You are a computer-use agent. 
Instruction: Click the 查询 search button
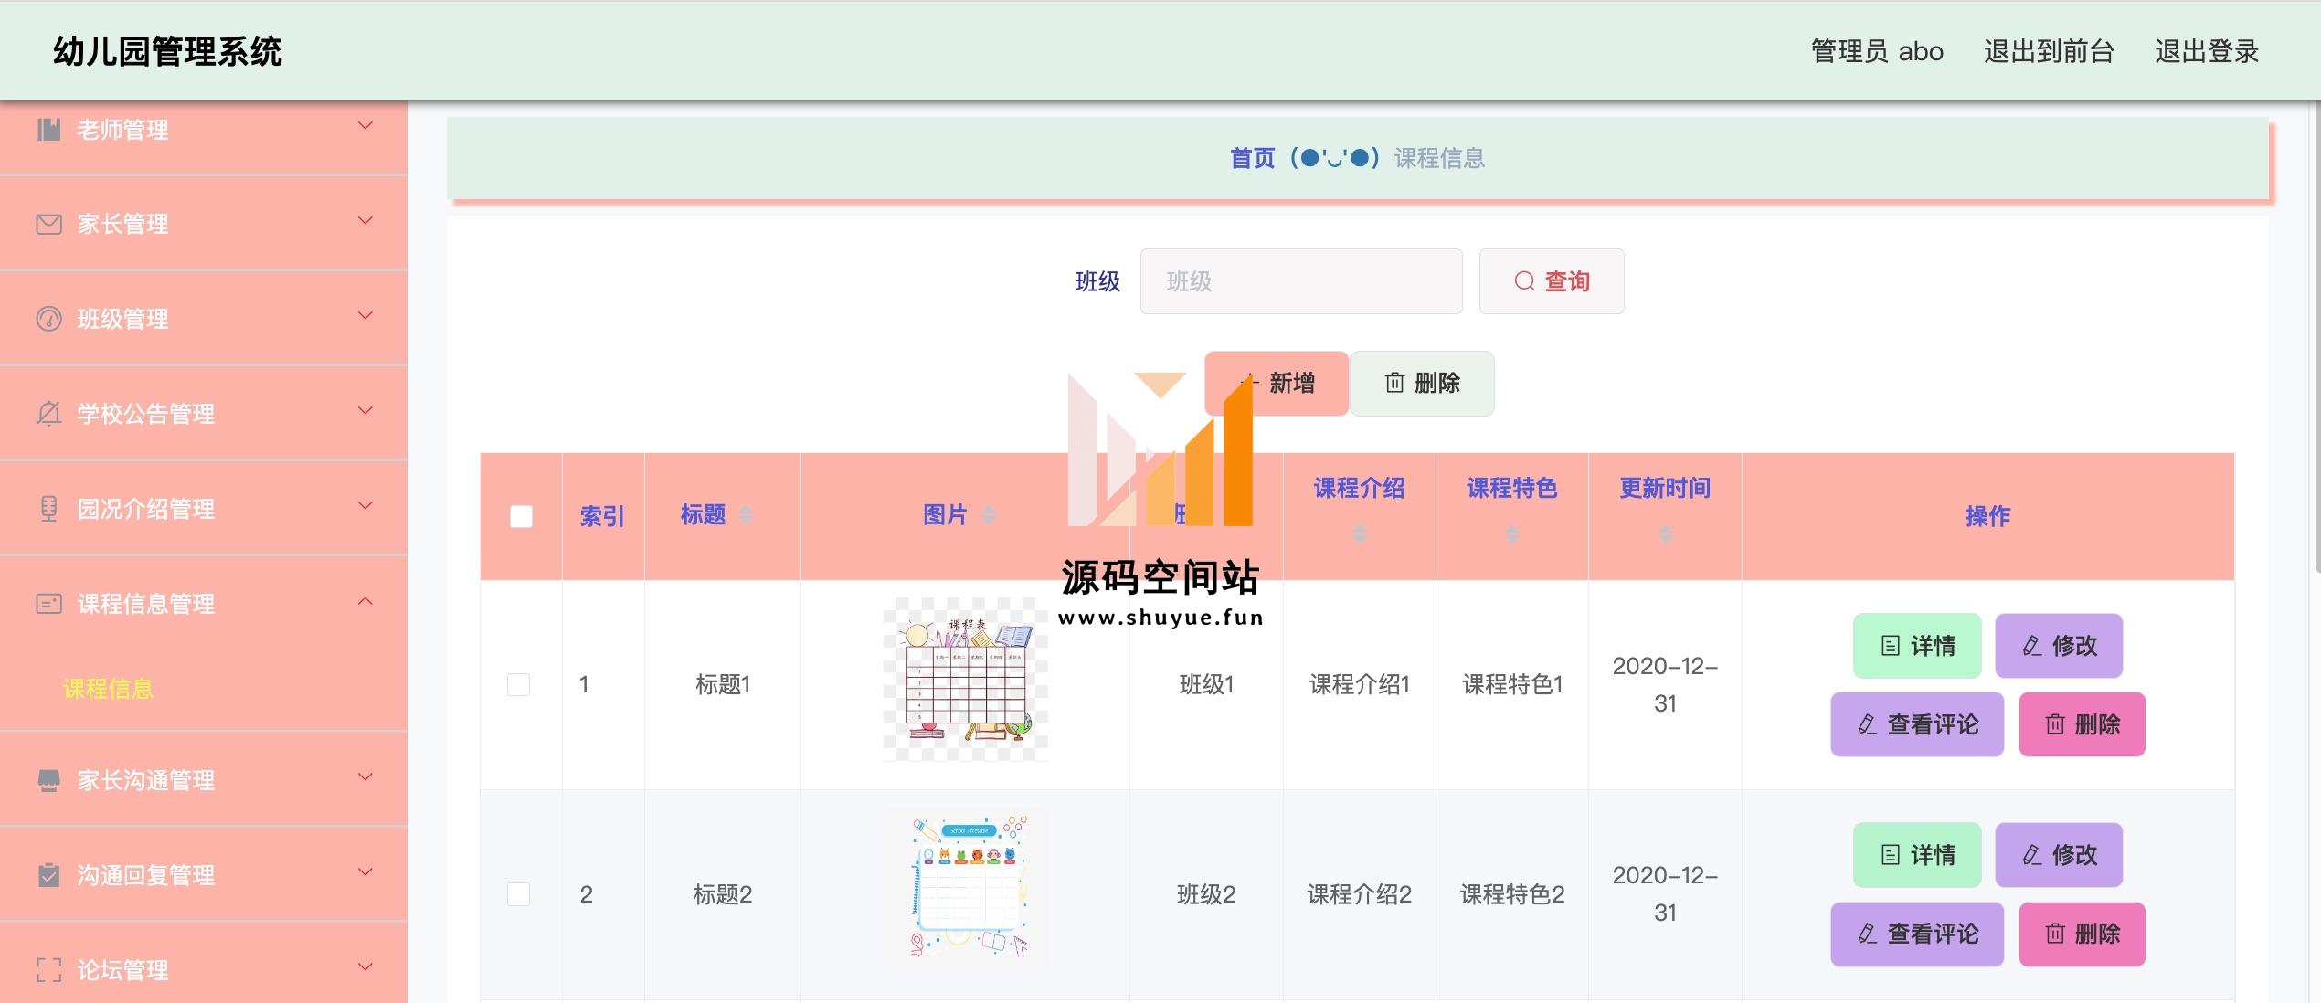point(1552,281)
